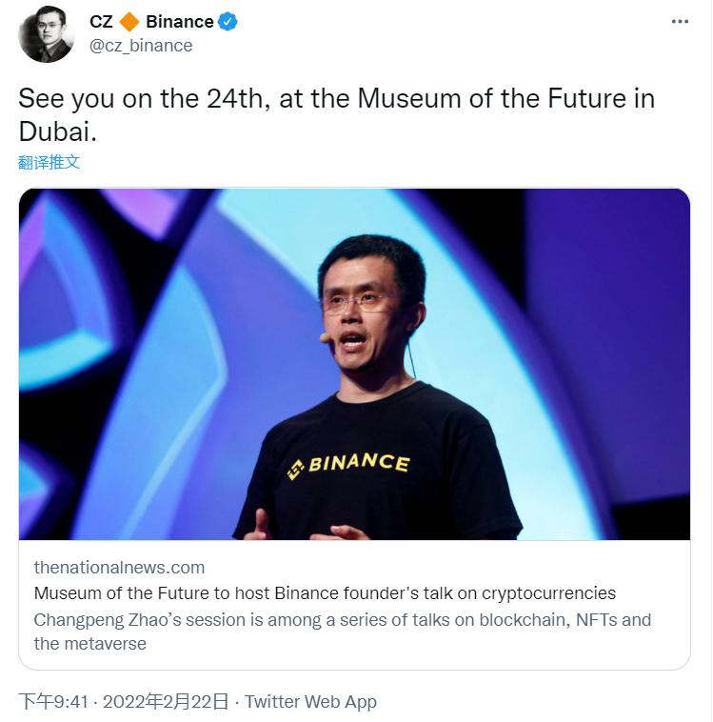This screenshot has width=713, height=722.
Task: Click the yellow Binance logo on the shirt
Action: (x=296, y=469)
